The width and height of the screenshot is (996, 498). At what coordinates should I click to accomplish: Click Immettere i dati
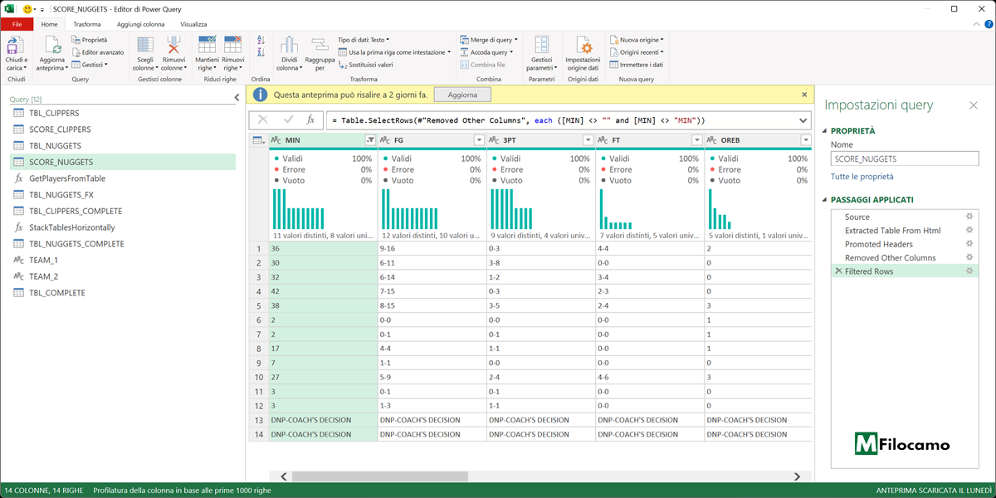point(636,64)
